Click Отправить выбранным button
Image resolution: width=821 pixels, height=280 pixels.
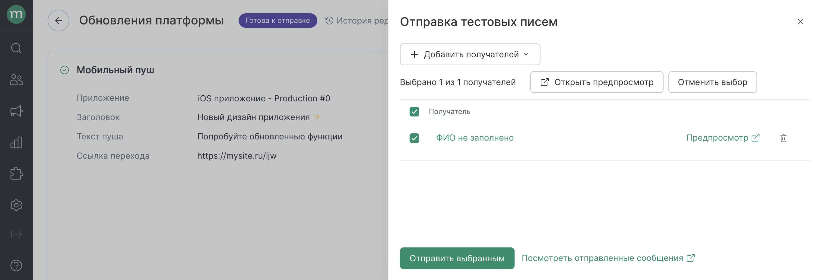457,258
